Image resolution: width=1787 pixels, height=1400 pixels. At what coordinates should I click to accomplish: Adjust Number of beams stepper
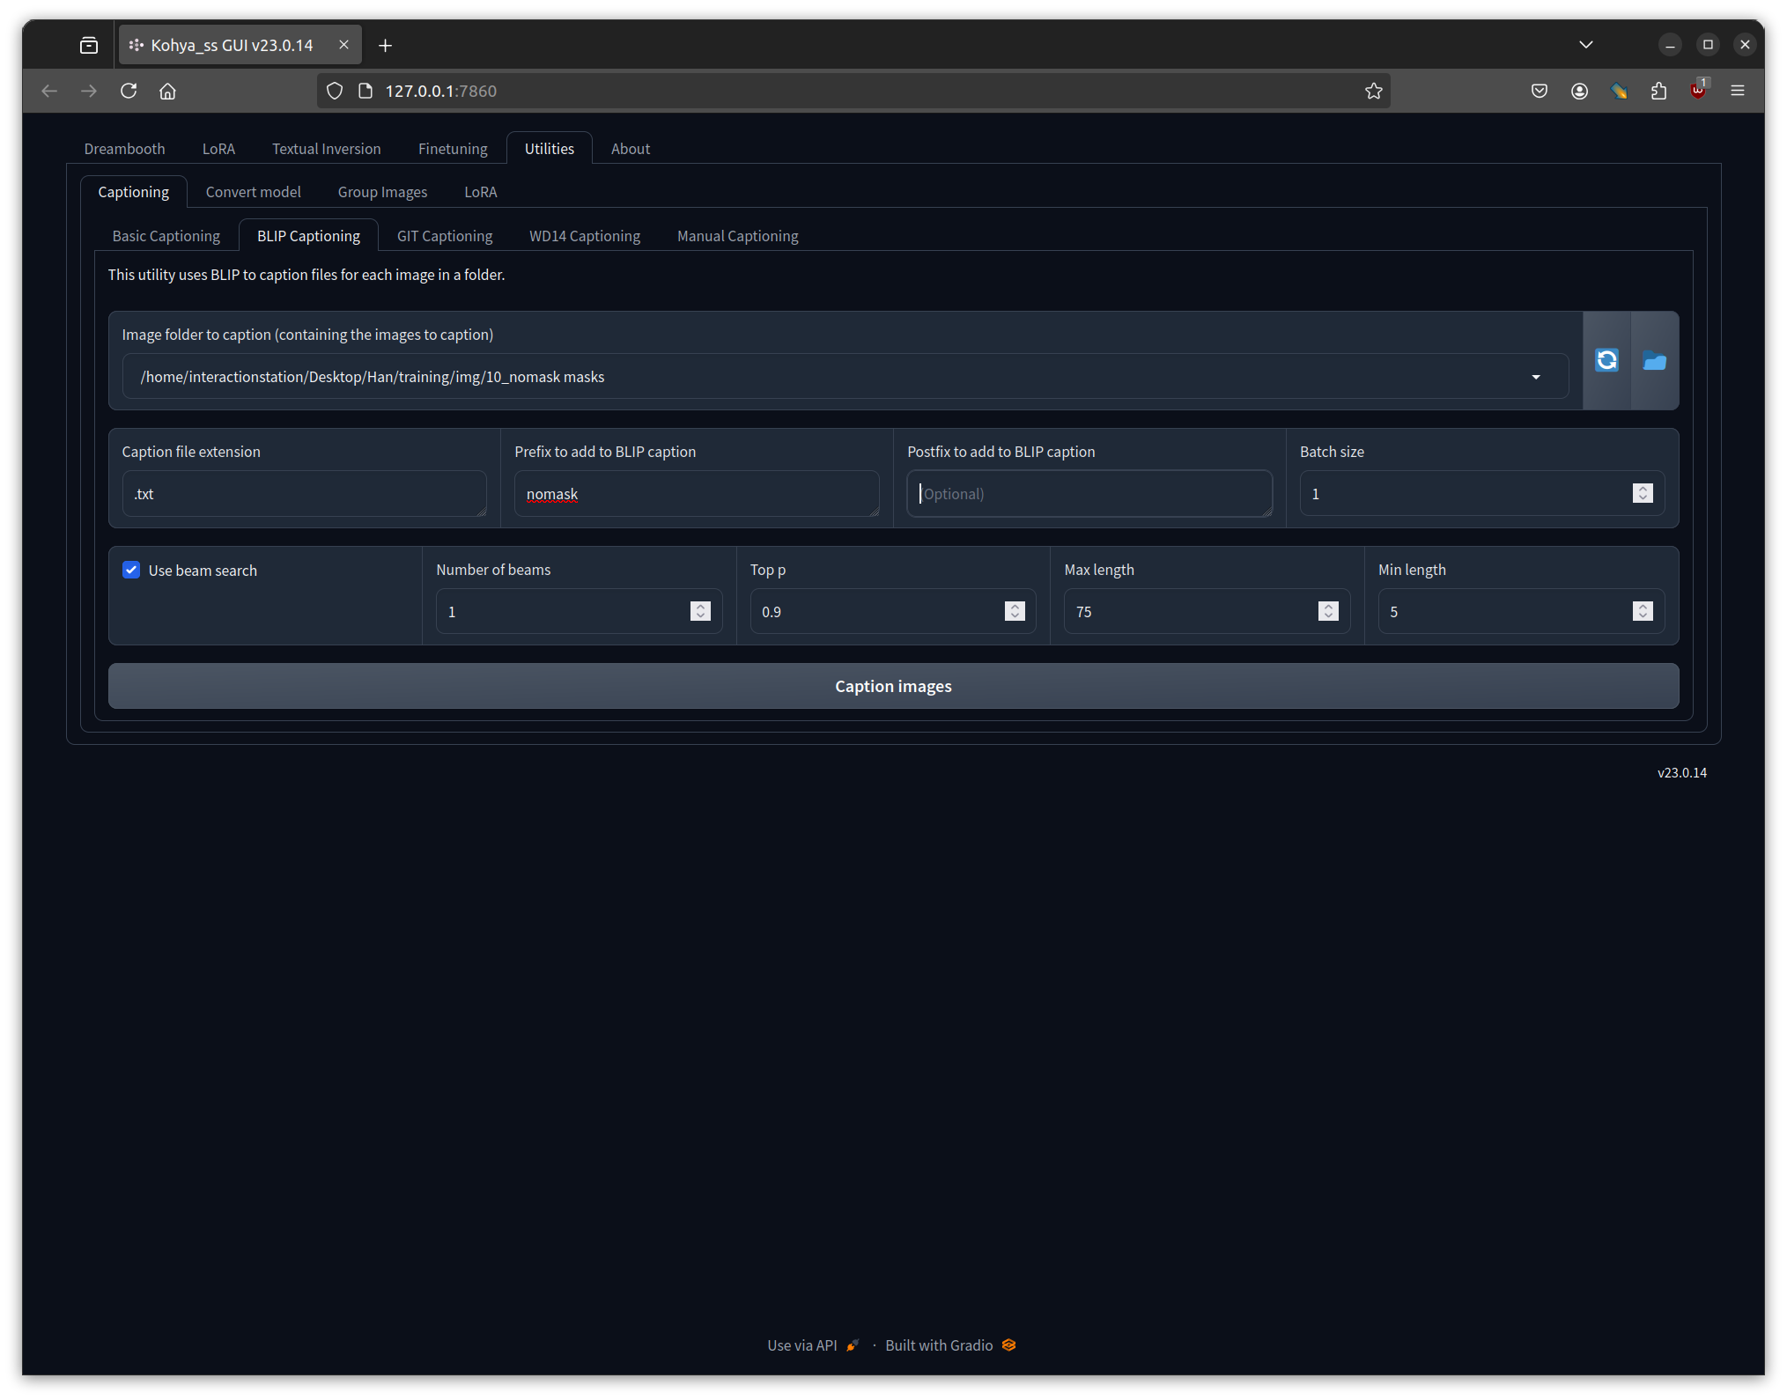[700, 611]
